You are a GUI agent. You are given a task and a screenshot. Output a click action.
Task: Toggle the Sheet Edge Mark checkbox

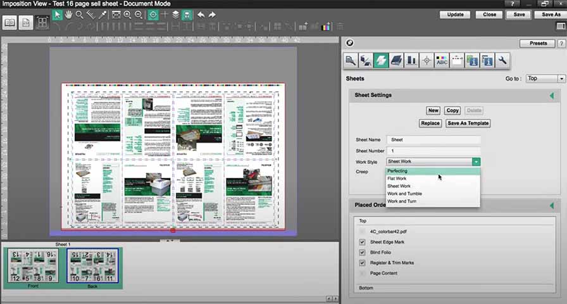(x=363, y=242)
